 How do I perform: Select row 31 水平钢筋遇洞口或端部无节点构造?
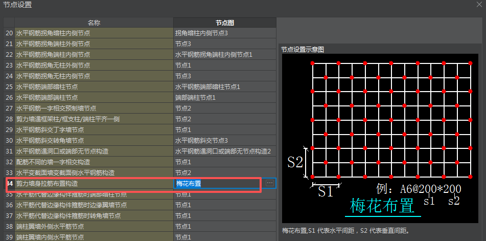[x=94, y=151]
